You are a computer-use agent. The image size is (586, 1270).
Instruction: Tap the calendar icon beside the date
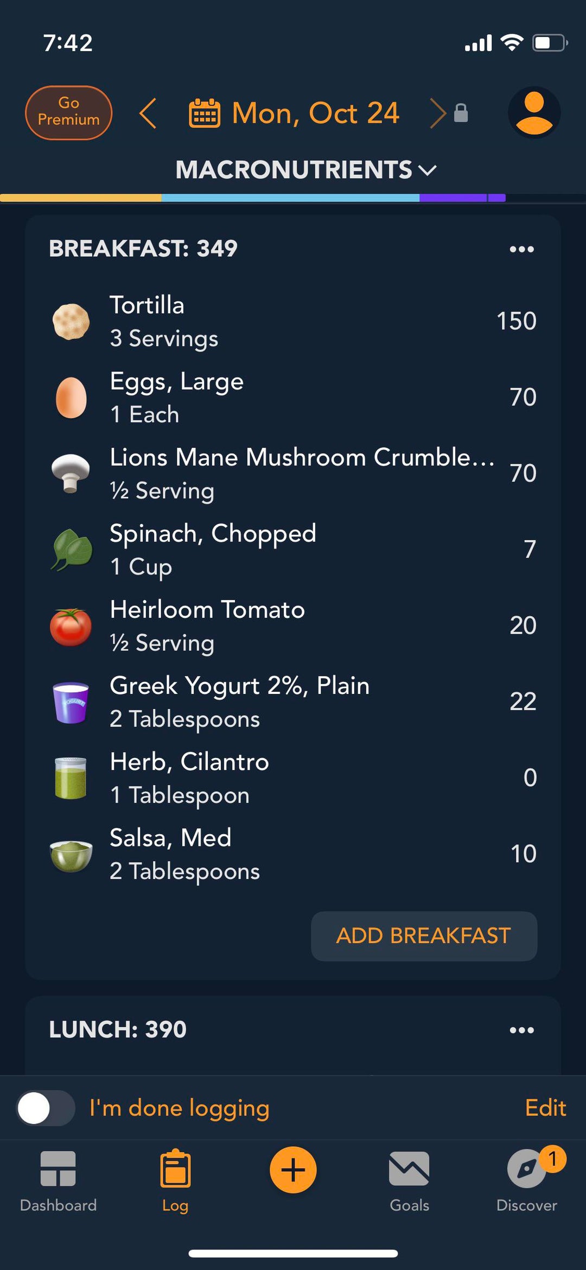point(205,113)
